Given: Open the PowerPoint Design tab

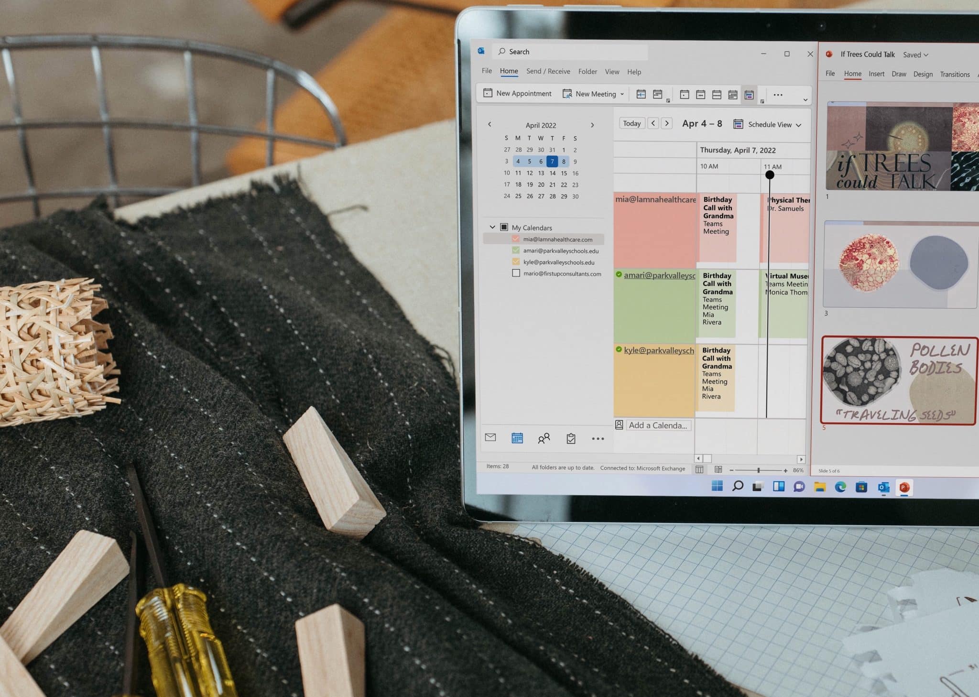Looking at the screenshot, I should (x=923, y=74).
